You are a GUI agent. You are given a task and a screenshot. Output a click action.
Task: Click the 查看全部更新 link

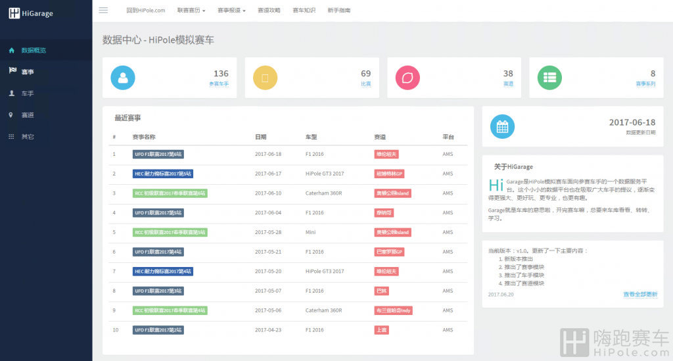[x=640, y=295]
